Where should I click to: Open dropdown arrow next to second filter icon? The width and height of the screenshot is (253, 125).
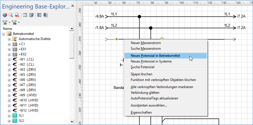coord(19,22)
